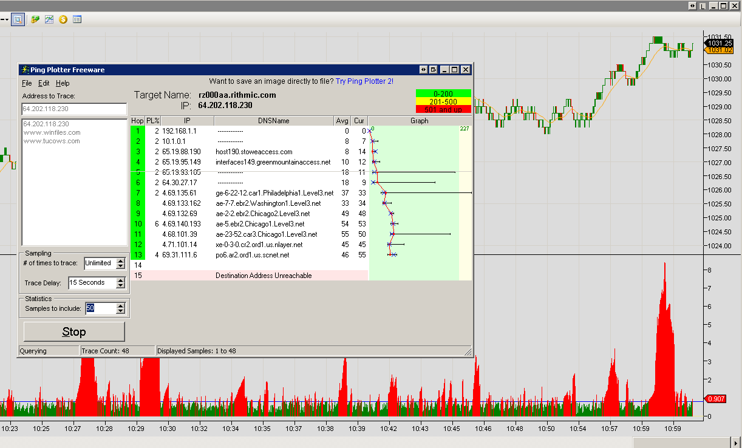The height and width of the screenshot is (448, 742).
Task: Click the L button in chart window title bar
Action: pyautogui.click(x=703, y=5)
